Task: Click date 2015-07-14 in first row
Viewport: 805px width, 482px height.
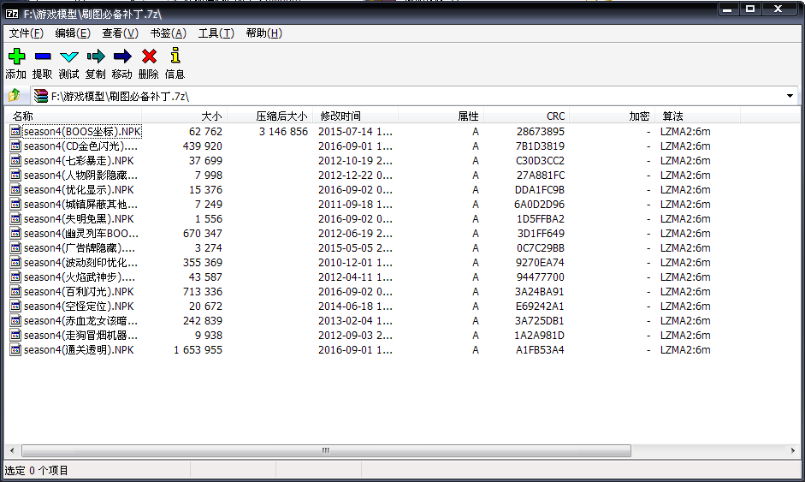Action: pyautogui.click(x=355, y=132)
